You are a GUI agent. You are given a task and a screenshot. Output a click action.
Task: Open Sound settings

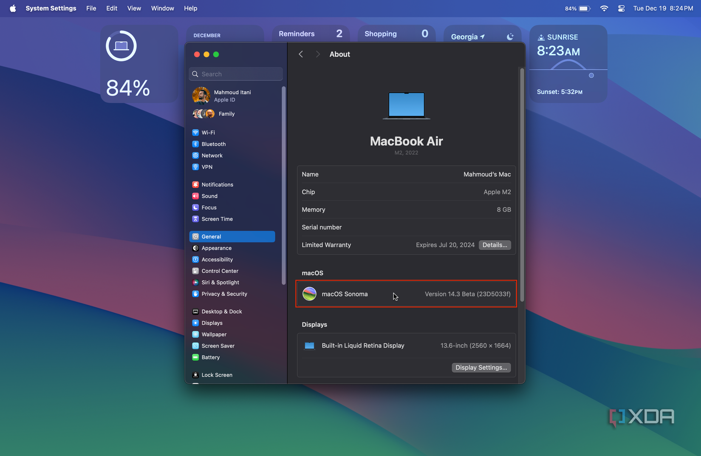[x=232, y=196]
